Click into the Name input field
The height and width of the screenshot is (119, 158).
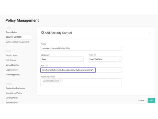(x=81, y=48)
